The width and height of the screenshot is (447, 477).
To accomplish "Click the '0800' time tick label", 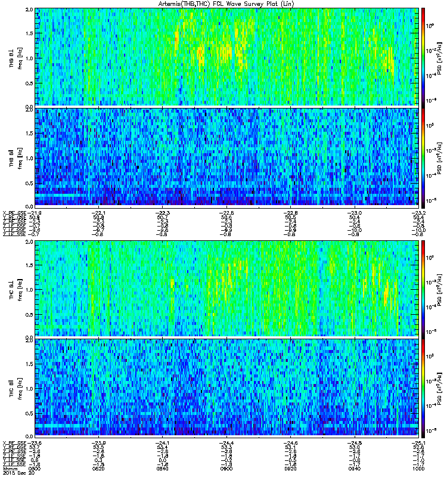I will (35, 469).
